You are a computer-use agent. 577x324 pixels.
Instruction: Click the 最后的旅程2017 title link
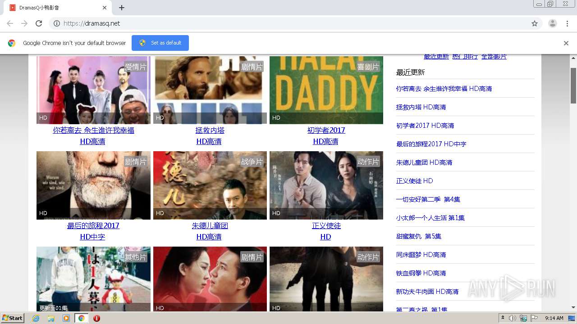point(93,225)
